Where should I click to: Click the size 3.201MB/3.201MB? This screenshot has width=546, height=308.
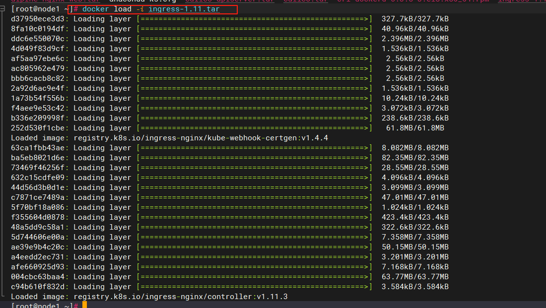coord(415,257)
